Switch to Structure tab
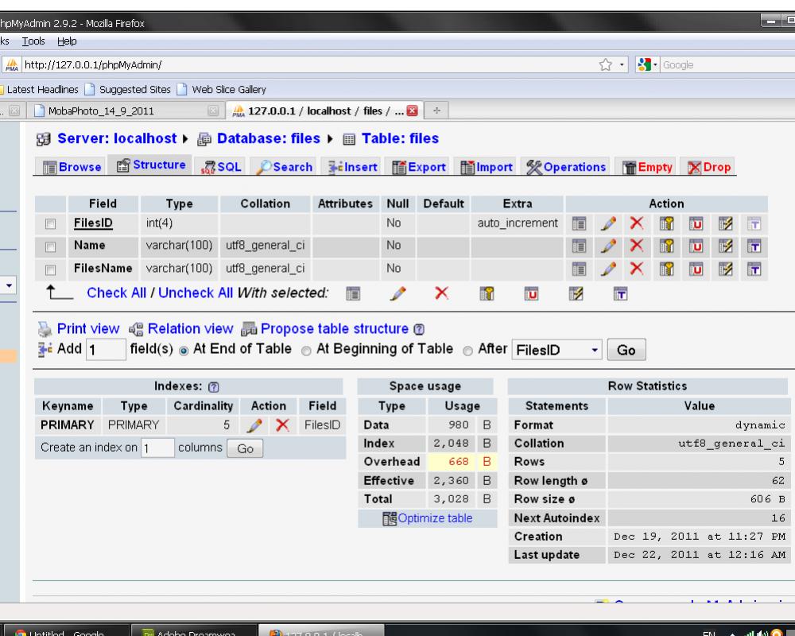Screen dimensions: 795x636 (150, 165)
